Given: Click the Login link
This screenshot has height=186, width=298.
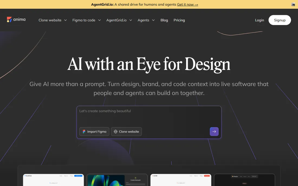Looking at the screenshot, I should [x=260, y=20].
